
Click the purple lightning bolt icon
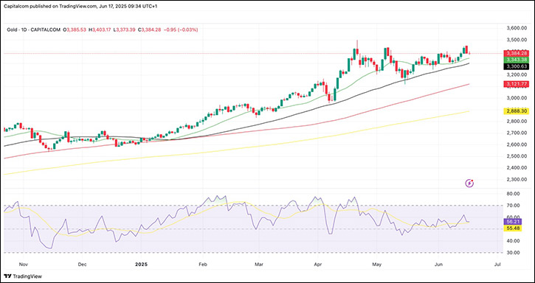[470, 184]
